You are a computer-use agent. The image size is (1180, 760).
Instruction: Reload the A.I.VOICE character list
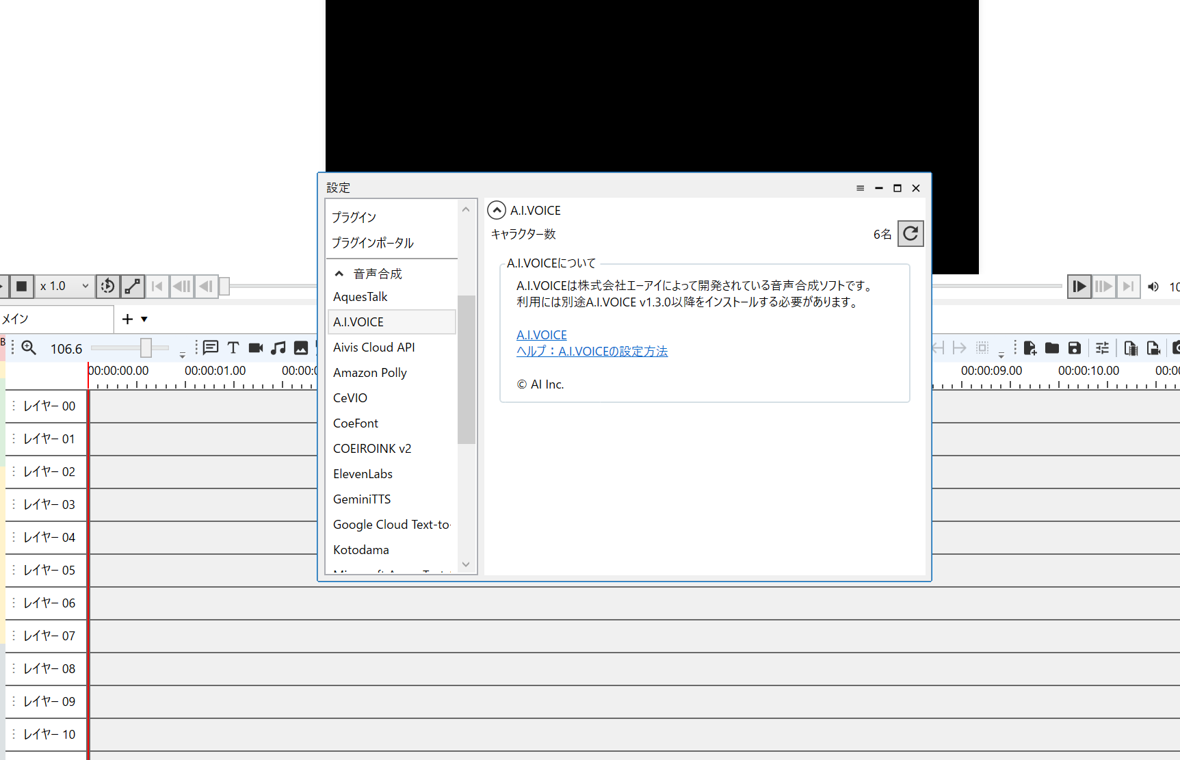910,234
